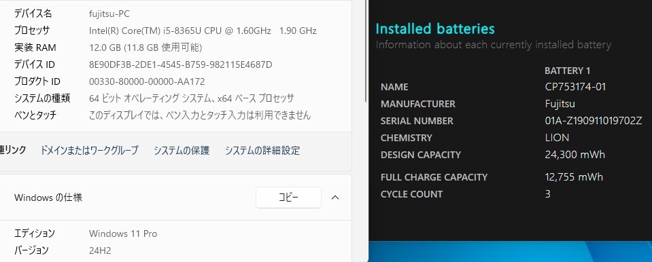Select chemistry value LION
Image resolution: width=652 pixels, height=262 pixels.
pyautogui.click(x=557, y=138)
